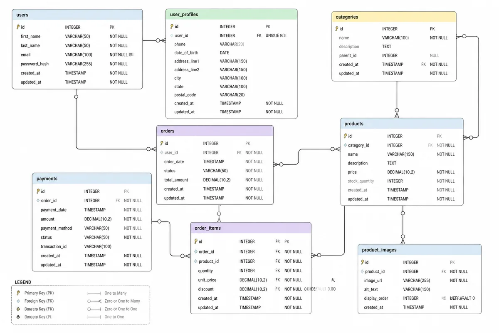This screenshot has height=333, width=499.
Task: Select the users table header
Action: coord(77,15)
